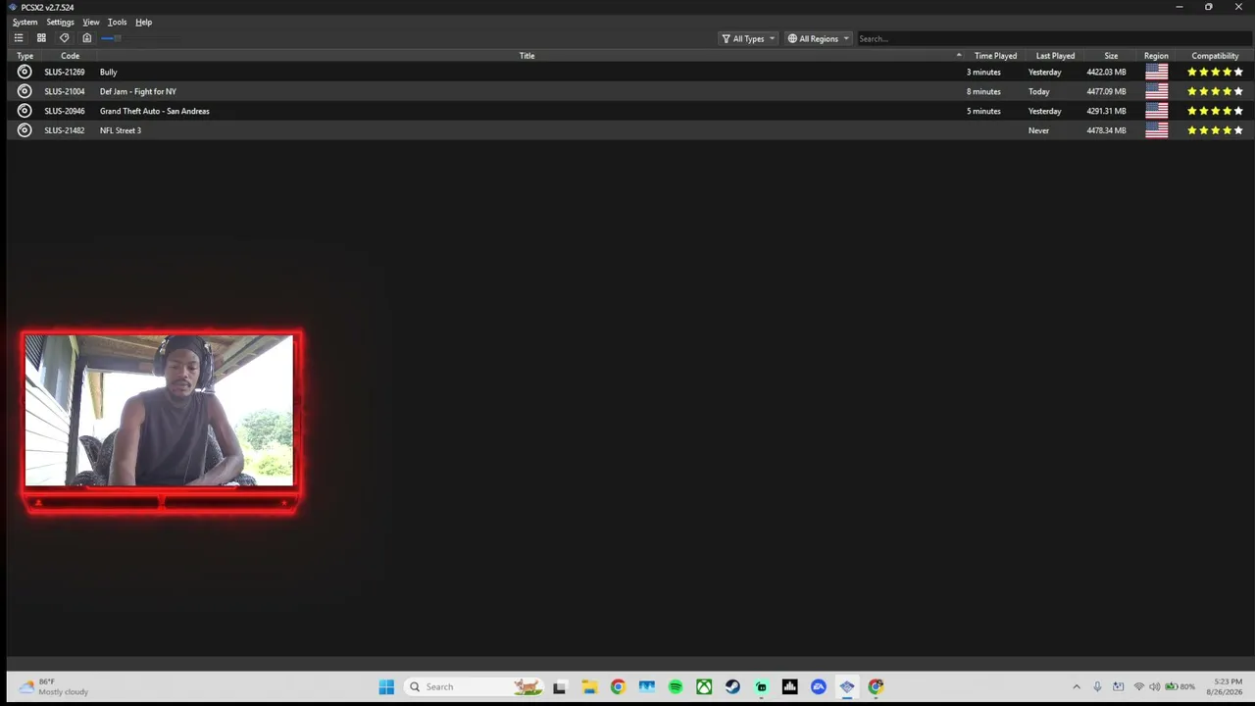Open File Explorer from taskbar

point(589,686)
